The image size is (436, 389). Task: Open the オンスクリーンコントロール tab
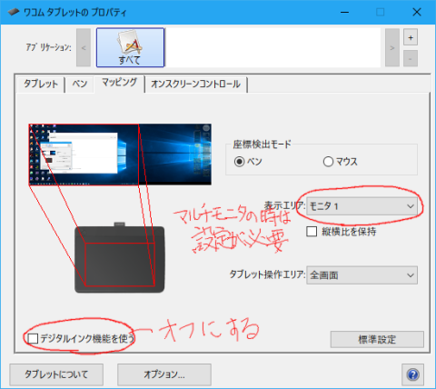[x=196, y=84]
